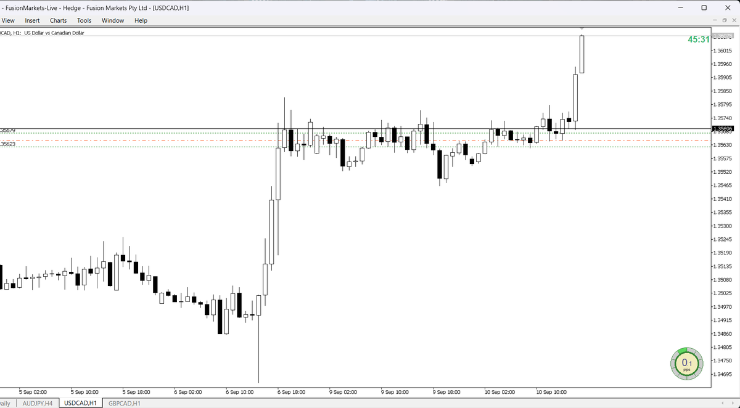Switch to the GBPCAD,H1 chart tab

[x=125, y=403]
